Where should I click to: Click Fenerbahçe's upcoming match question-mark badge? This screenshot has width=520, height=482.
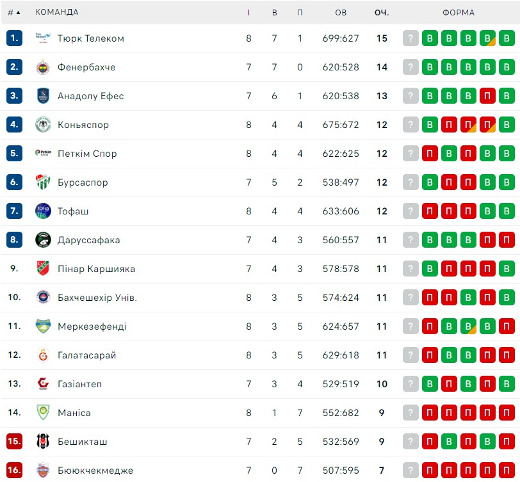(410, 67)
